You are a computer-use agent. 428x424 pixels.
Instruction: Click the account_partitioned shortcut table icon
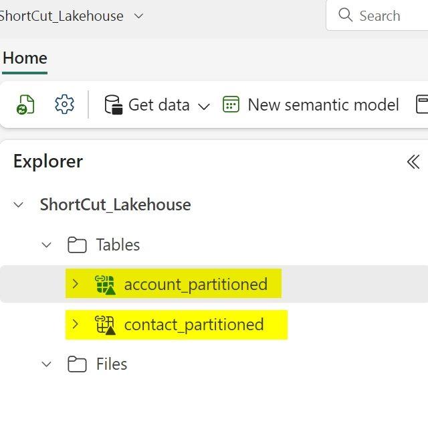[x=105, y=285]
